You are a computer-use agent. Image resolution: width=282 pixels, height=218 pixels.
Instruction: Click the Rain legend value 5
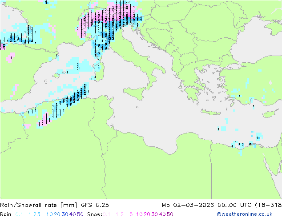point(39,214)
